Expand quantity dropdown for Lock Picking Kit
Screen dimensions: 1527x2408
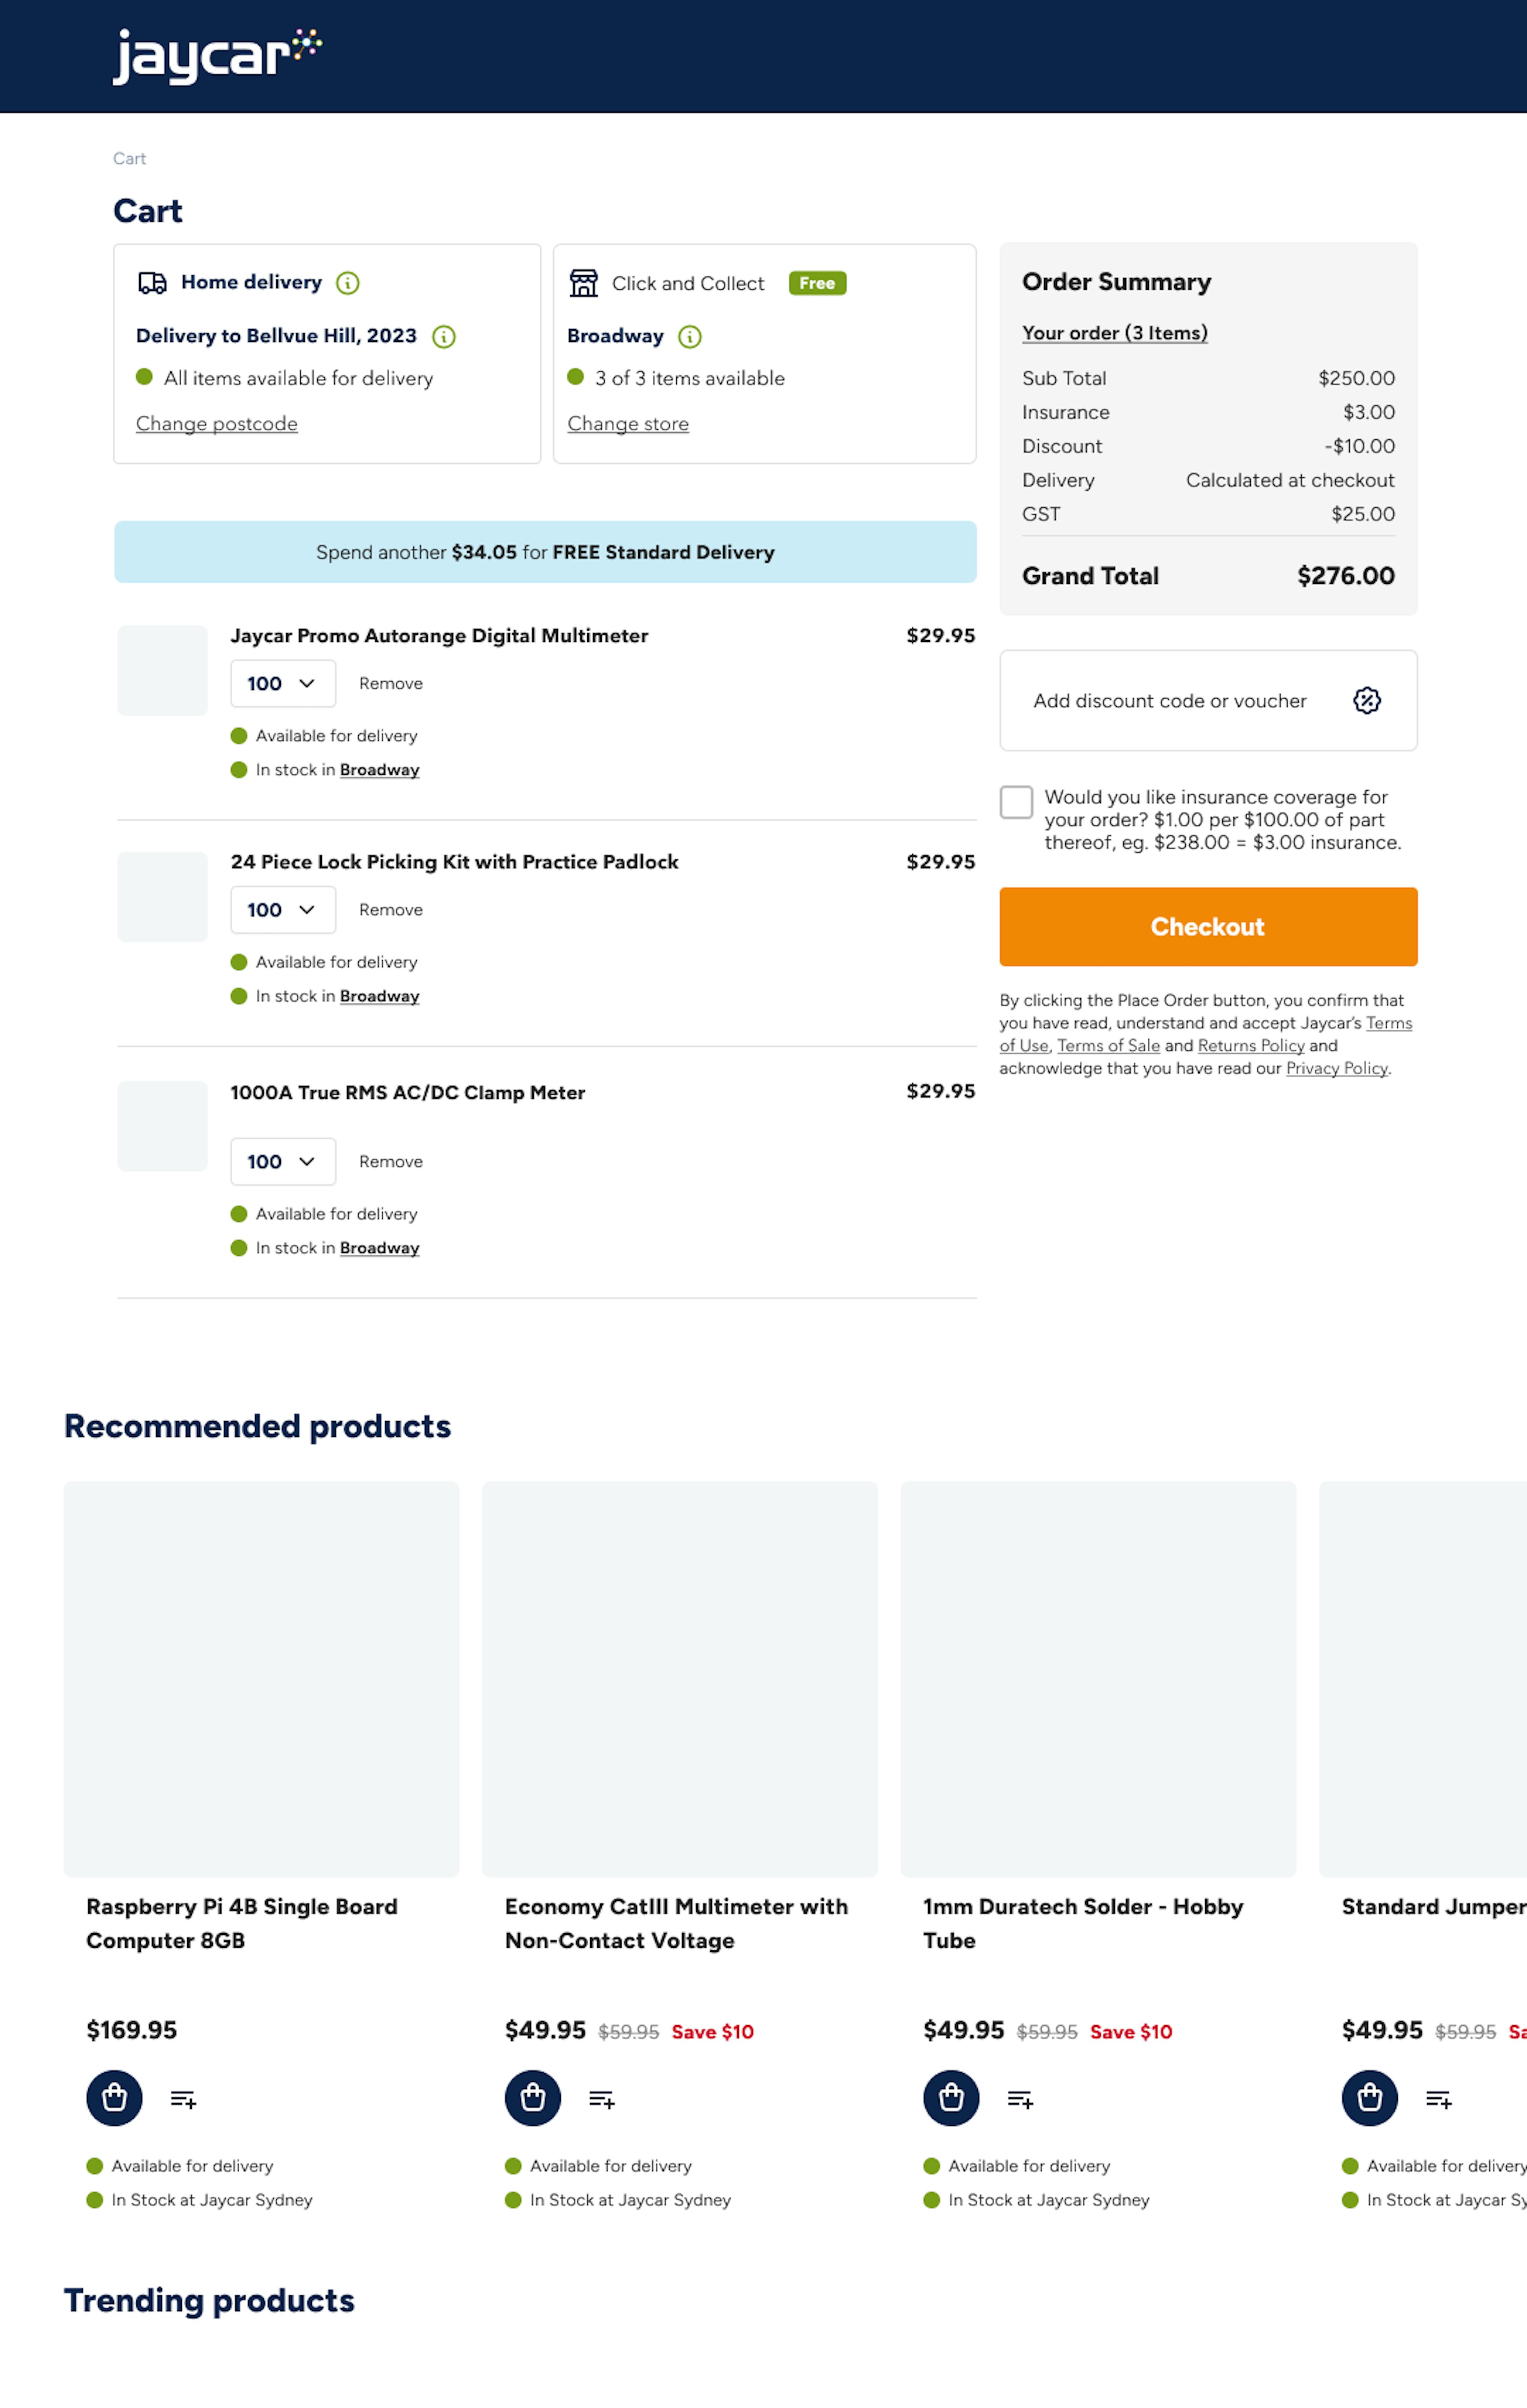[x=283, y=910]
